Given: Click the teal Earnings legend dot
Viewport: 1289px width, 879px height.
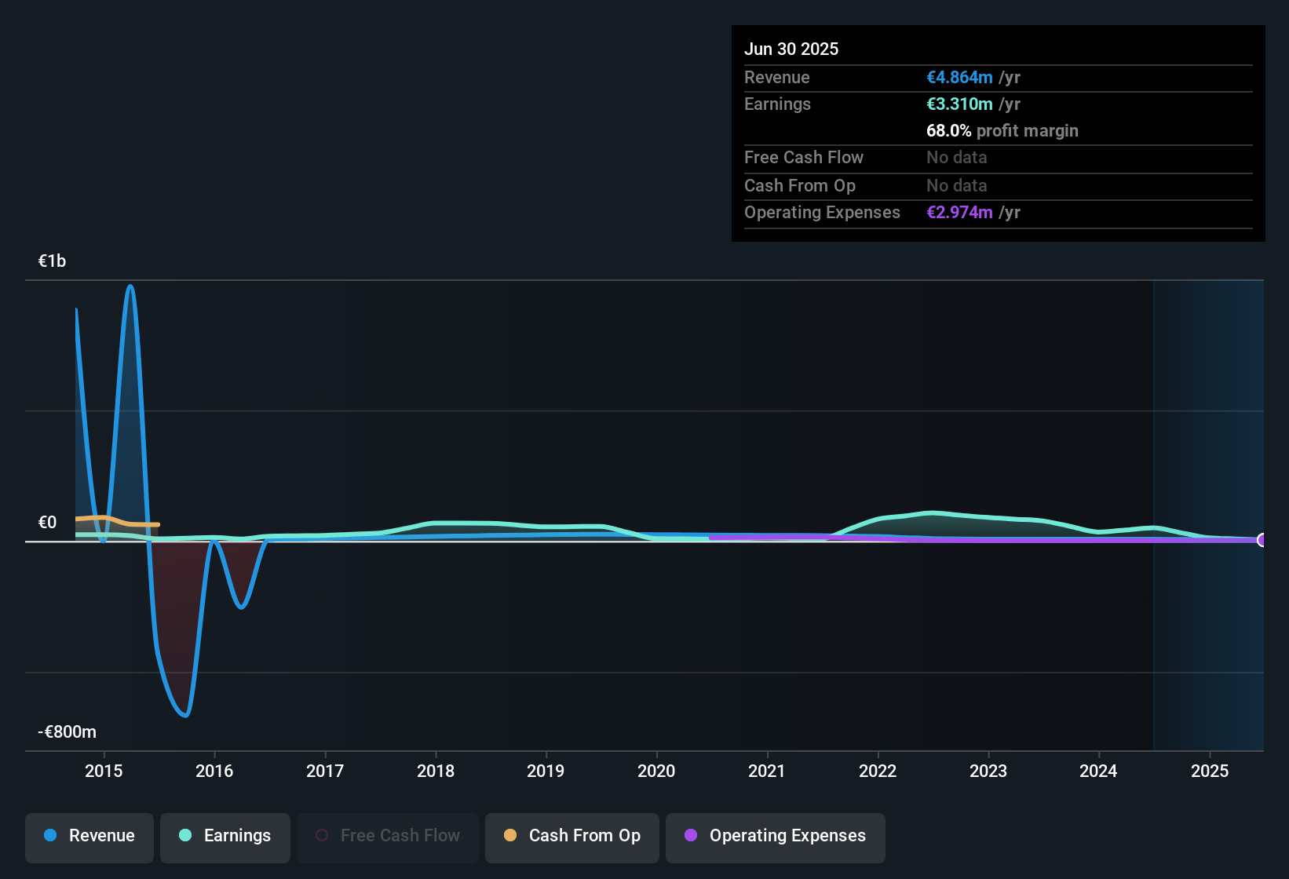Looking at the screenshot, I should tap(185, 836).
